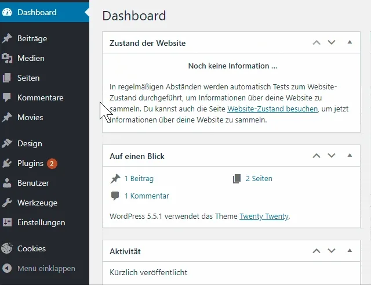This screenshot has width=371, height=285.
Task: Collapse the sidebar via Menü einklappen
Action: [45, 268]
